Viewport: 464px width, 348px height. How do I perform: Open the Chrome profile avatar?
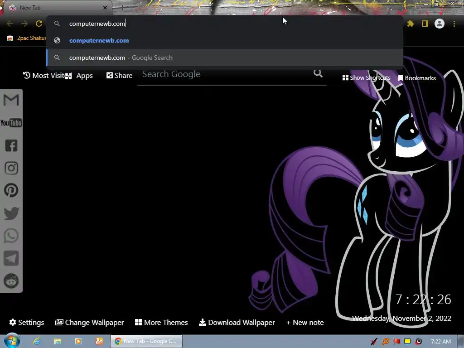(x=440, y=24)
